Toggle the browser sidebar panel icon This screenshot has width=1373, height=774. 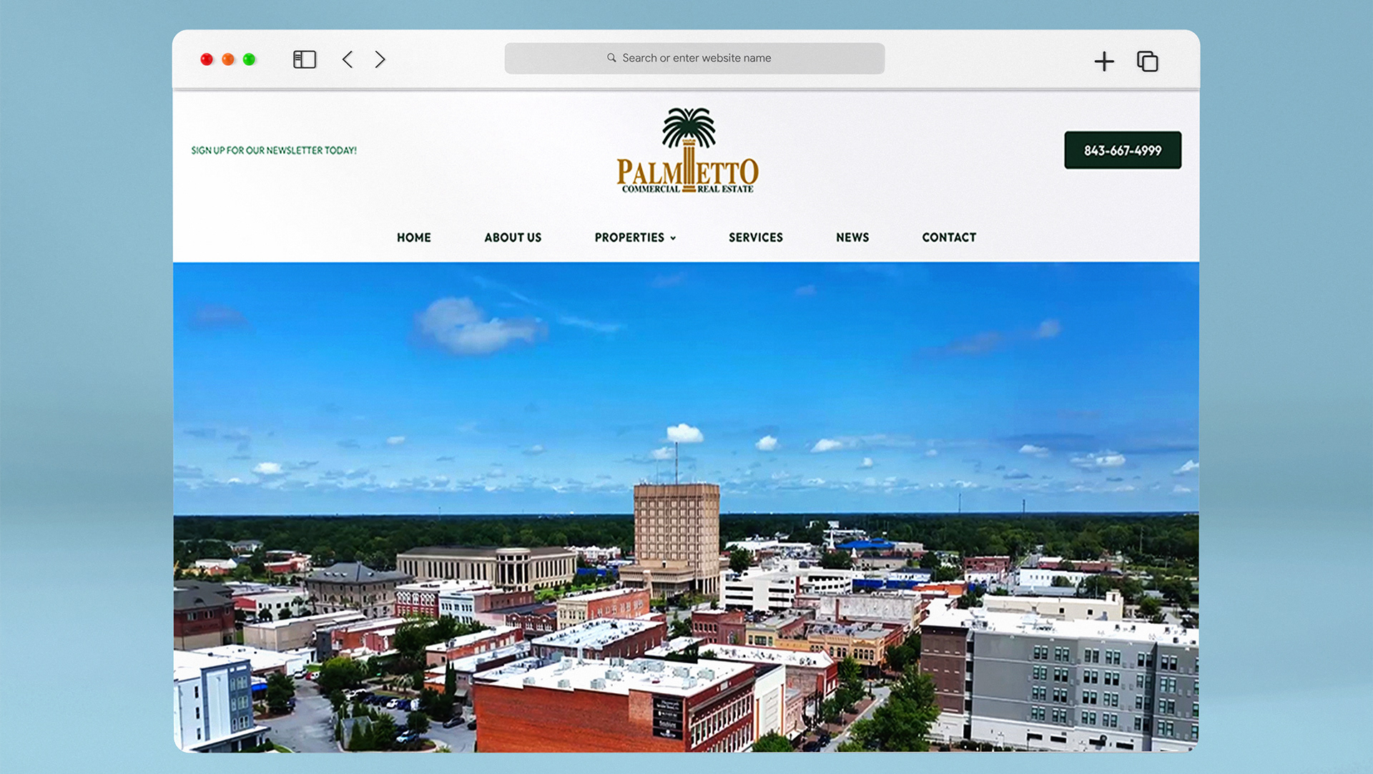tap(305, 59)
